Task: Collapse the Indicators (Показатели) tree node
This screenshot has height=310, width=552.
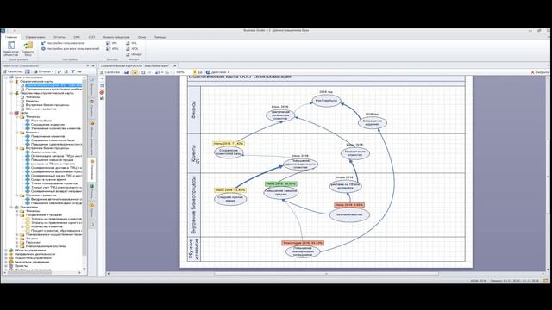Action: pos(11,207)
